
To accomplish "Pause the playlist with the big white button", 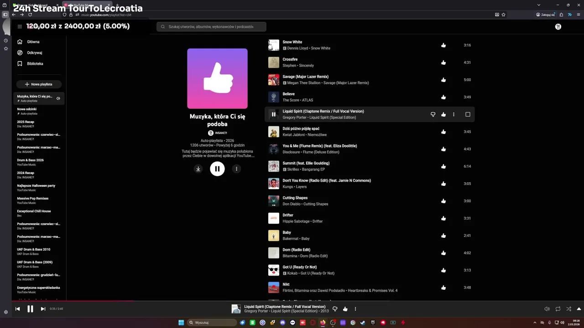I will 217,169.
